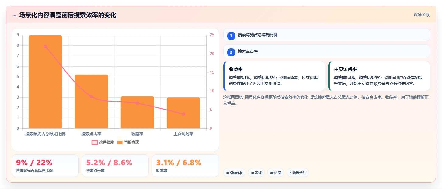Screen dimensions: 442x189
Task: Click the 搜索曝光占总曝光比例 x-axis label
Action: coord(45,134)
